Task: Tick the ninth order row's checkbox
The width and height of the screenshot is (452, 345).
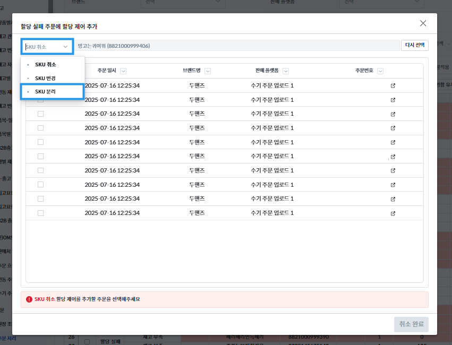Action: click(41, 199)
